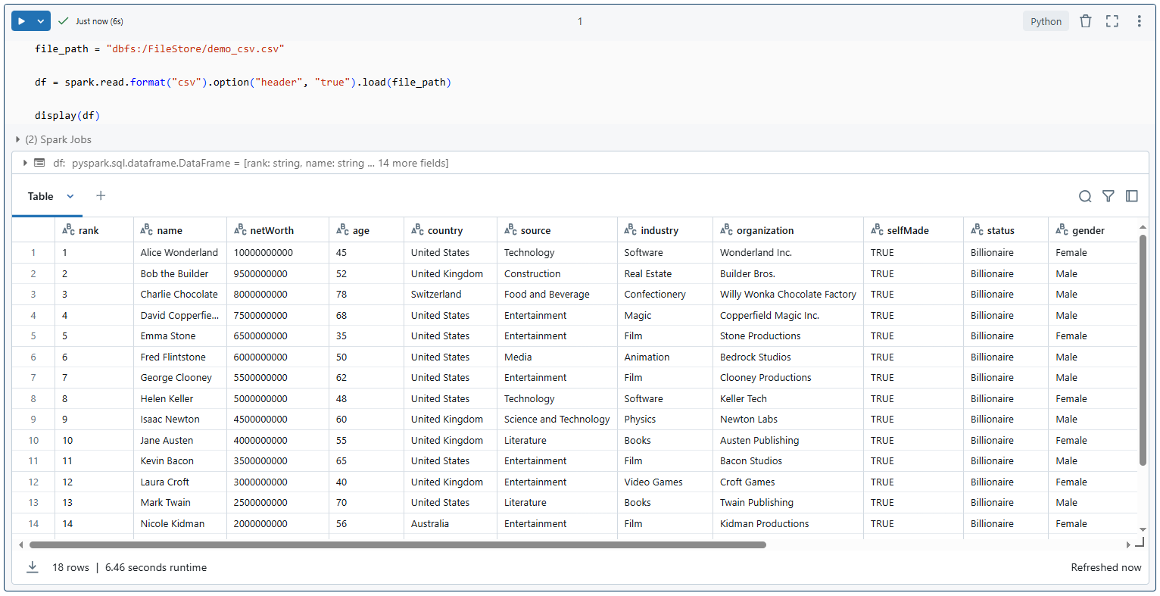Image resolution: width=1160 pixels, height=596 pixels.
Task: Click the display(df) code line
Action: click(67, 115)
